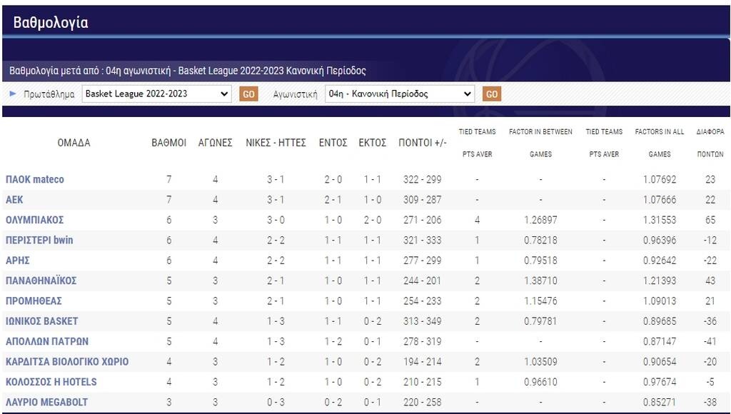Click the points cell 313 - 349
Screen dimensions: 731x414
pyautogui.click(x=423, y=321)
